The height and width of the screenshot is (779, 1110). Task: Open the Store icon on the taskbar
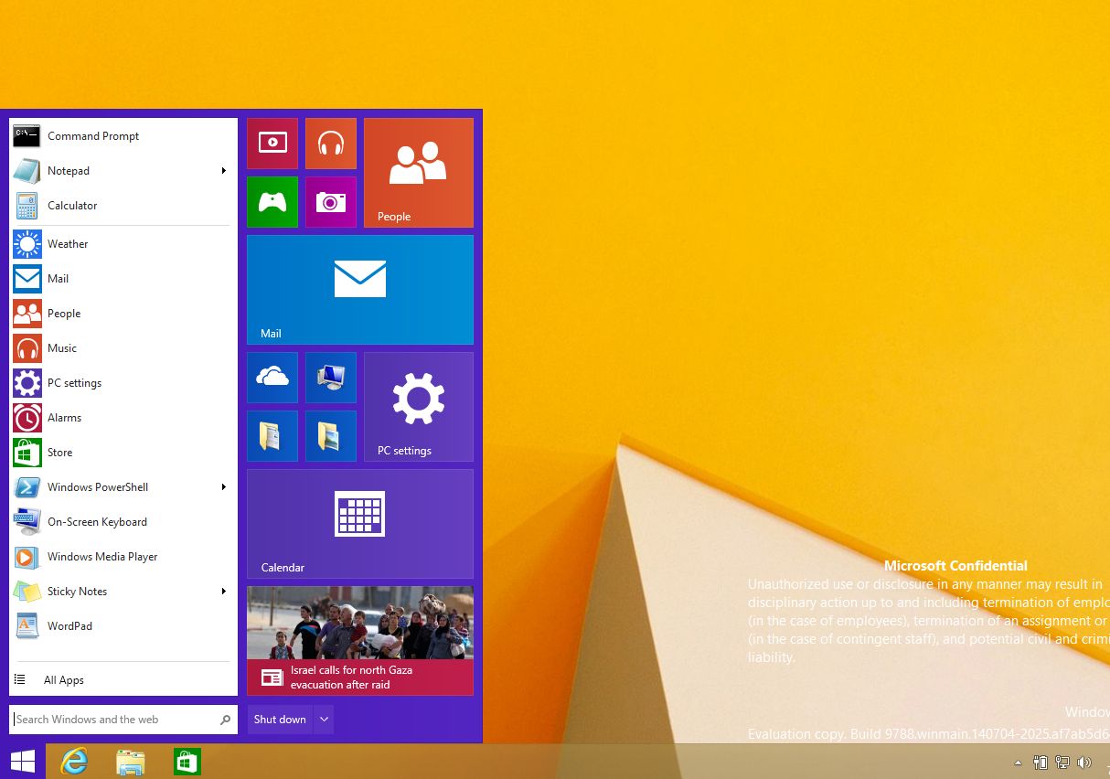187,762
